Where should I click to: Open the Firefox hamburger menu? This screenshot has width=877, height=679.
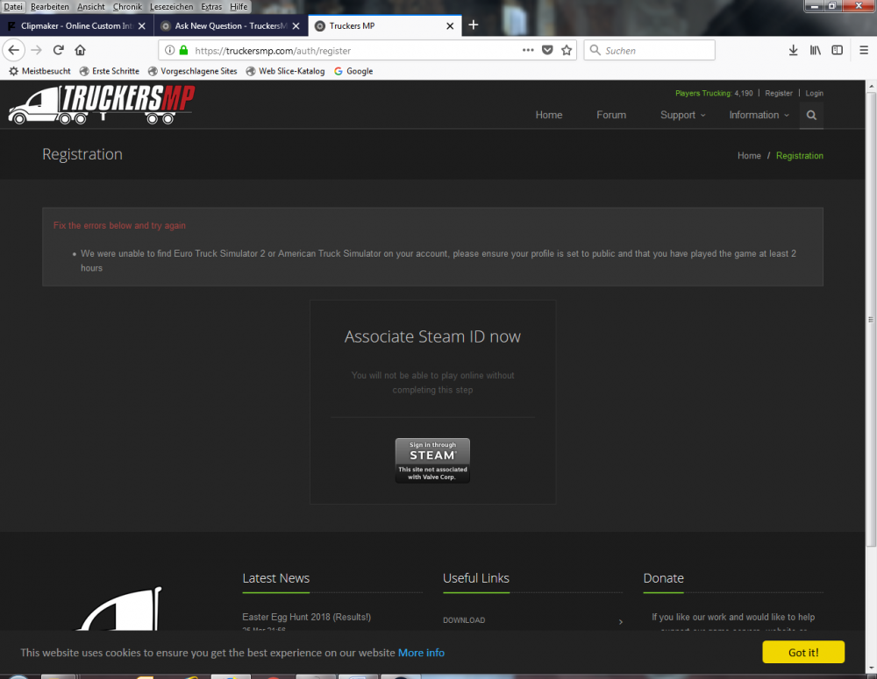[x=862, y=50]
